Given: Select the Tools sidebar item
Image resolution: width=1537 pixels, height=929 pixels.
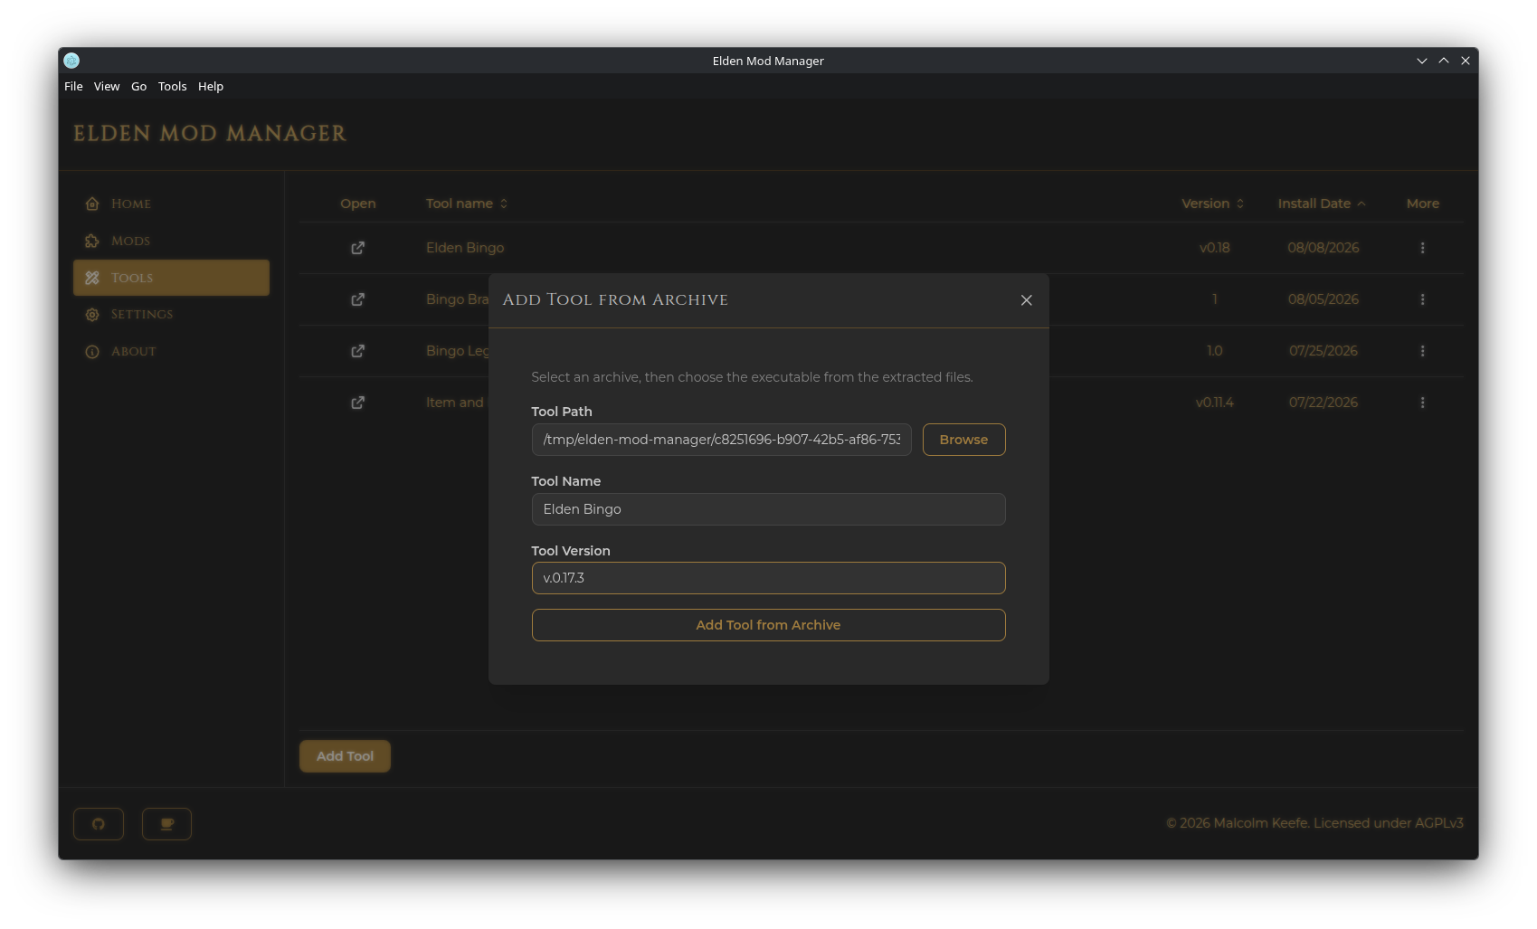Looking at the screenshot, I should pyautogui.click(x=171, y=278).
